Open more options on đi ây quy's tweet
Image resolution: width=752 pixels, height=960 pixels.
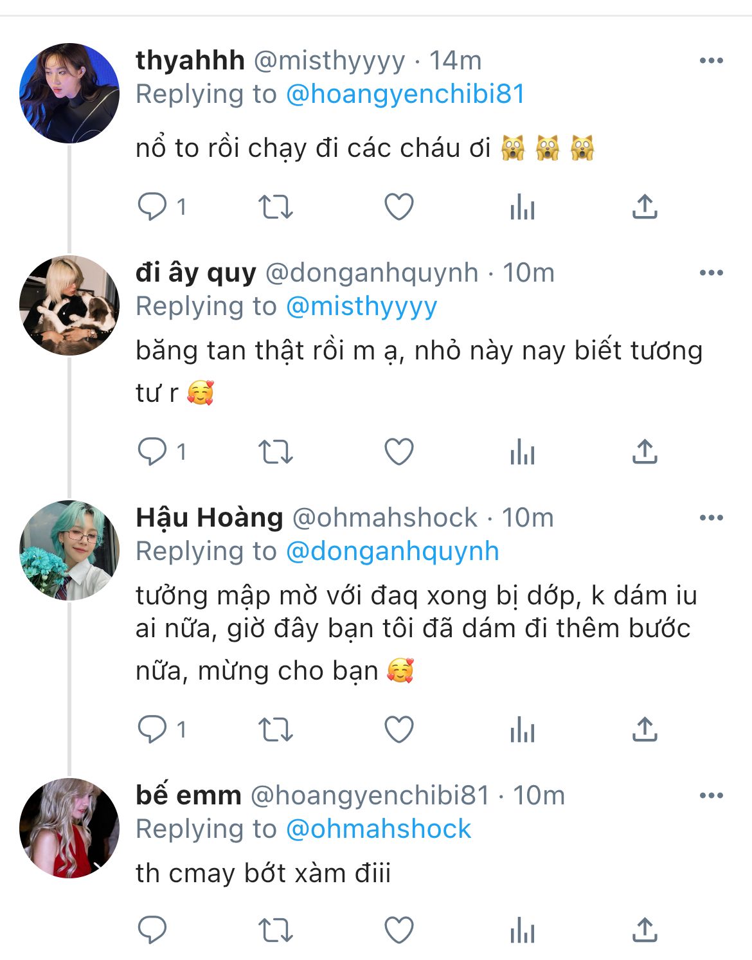711,273
